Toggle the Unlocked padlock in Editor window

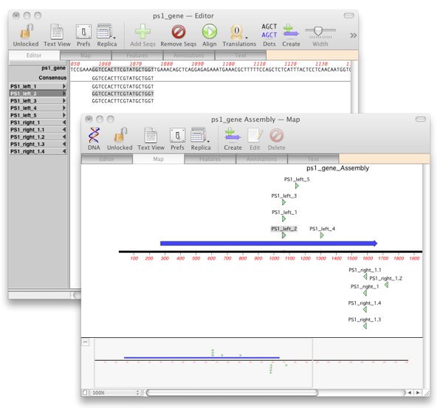click(x=26, y=32)
